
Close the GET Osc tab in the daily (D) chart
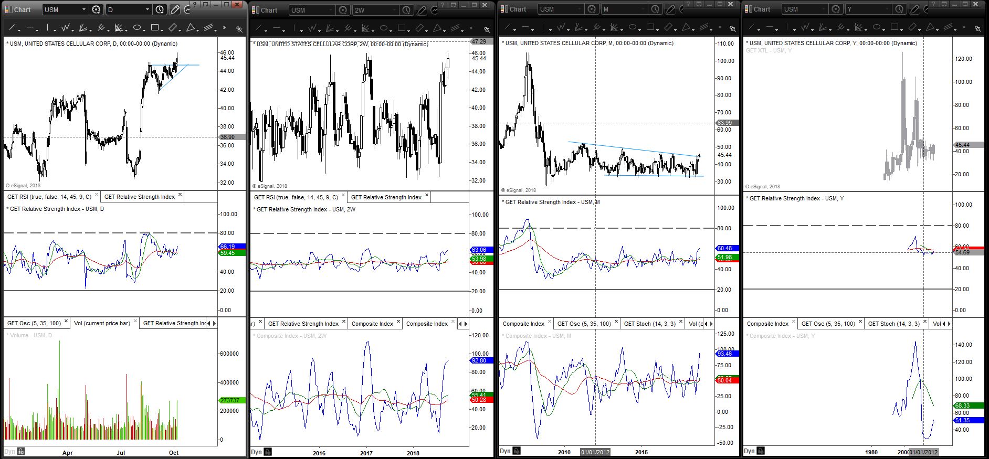(x=66, y=322)
